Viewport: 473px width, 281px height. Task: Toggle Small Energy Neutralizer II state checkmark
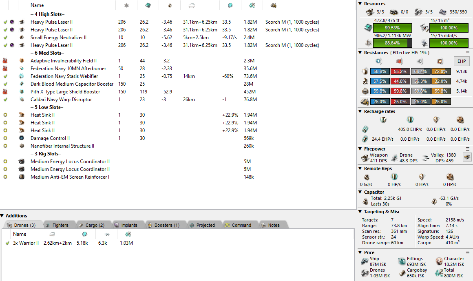[x=5, y=38]
